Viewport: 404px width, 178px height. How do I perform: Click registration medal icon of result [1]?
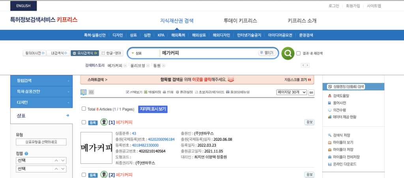[104, 122]
